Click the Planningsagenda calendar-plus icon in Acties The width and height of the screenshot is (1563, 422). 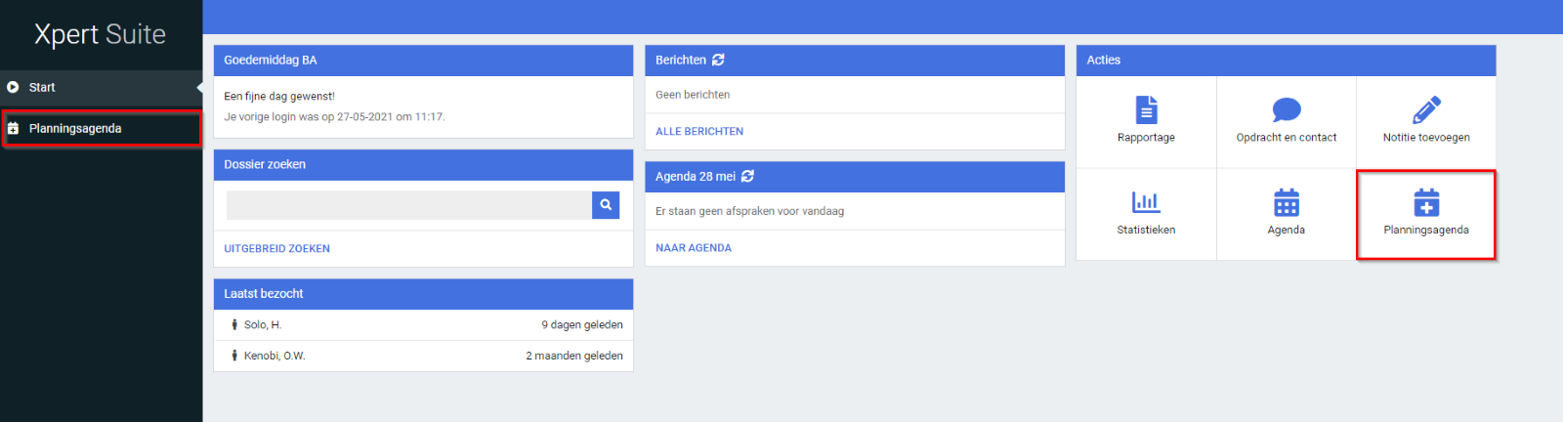tap(1426, 203)
